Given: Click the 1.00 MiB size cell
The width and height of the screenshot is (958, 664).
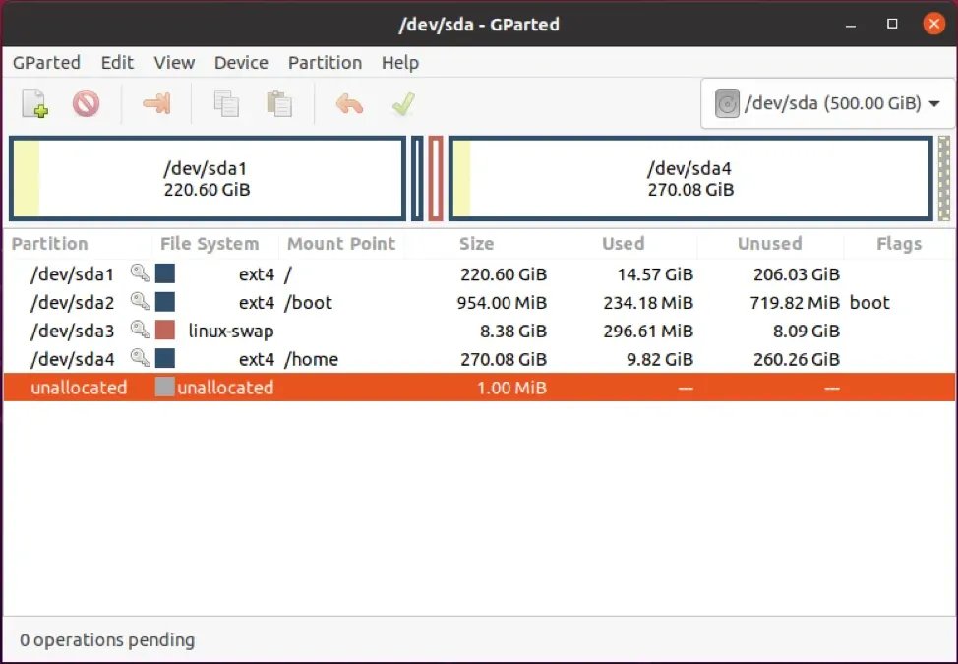Looking at the screenshot, I should (511, 388).
